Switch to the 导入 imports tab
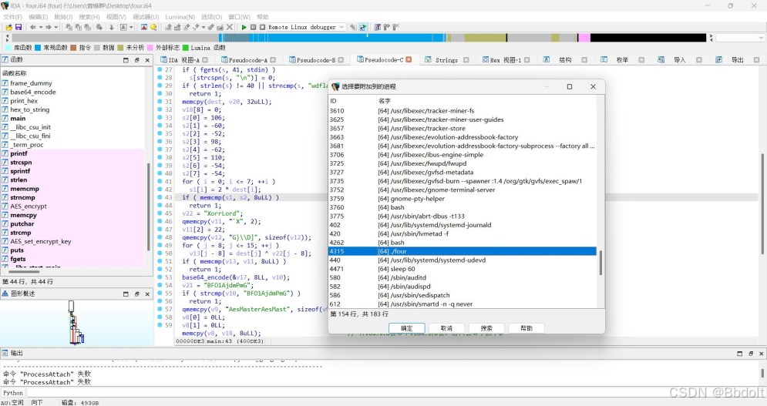Viewport: 767px width, 406px height. pyautogui.click(x=679, y=60)
